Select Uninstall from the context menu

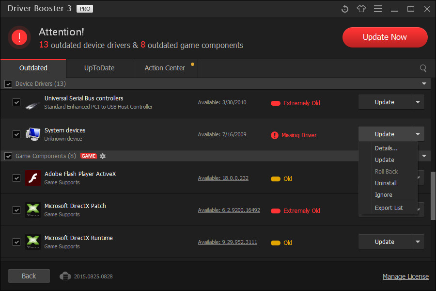point(386,183)
